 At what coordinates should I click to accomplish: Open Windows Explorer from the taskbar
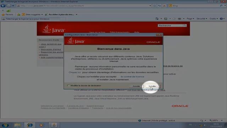[17, 125]
